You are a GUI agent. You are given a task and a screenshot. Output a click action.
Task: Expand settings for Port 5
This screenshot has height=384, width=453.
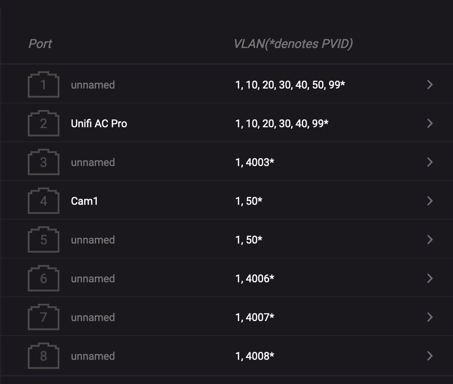[x=430, y=240]
